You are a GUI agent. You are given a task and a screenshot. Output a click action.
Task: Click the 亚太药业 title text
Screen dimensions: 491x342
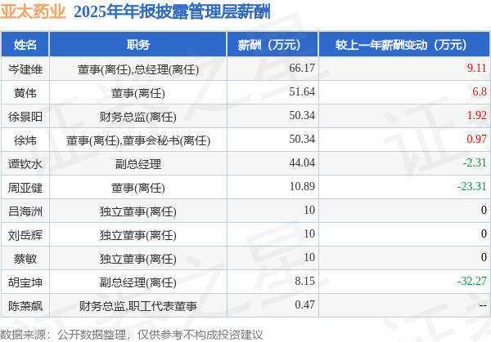tap(33, 11)
